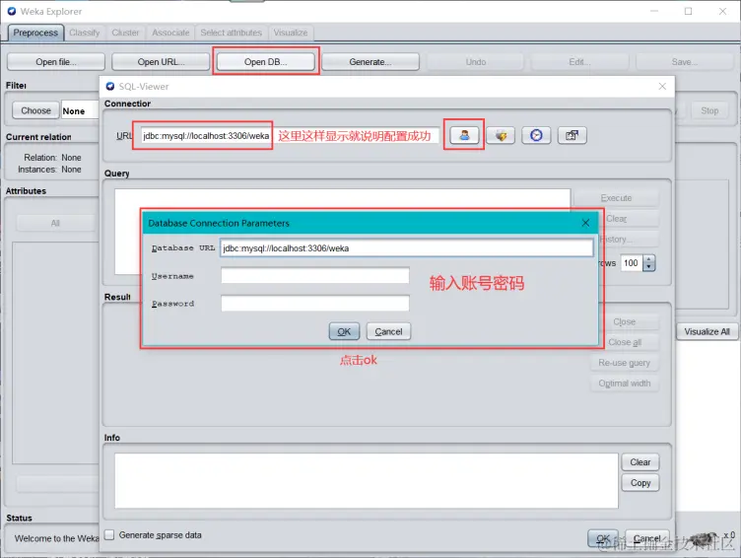Click the Cancel button at SQL-Viewer bottom
Viewport: 741px width, 558px height.
pyautogui.click(x=647, y=538)
